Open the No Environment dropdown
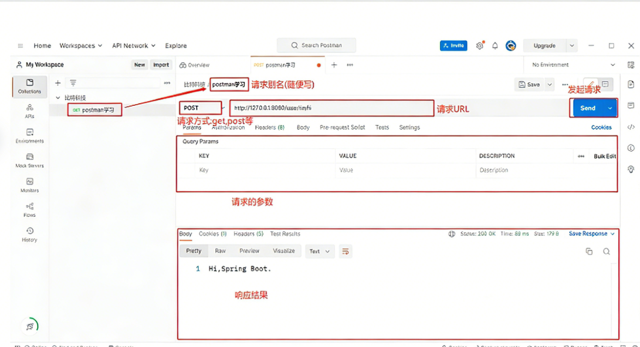The image size is (640, 347). coord(573,65)
